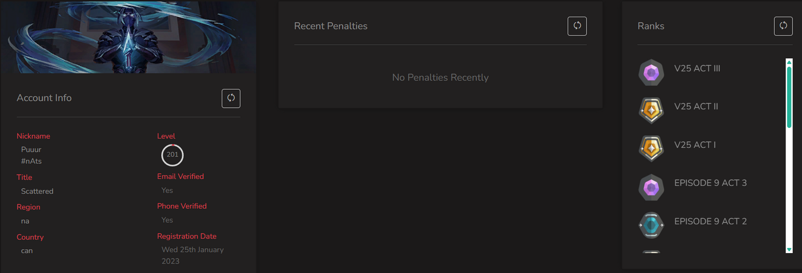Click the Episode 9 Act 2 rank badge
The width and height of the screenshot is (802, 273).
pyautogui.click(x=651, y=225)
